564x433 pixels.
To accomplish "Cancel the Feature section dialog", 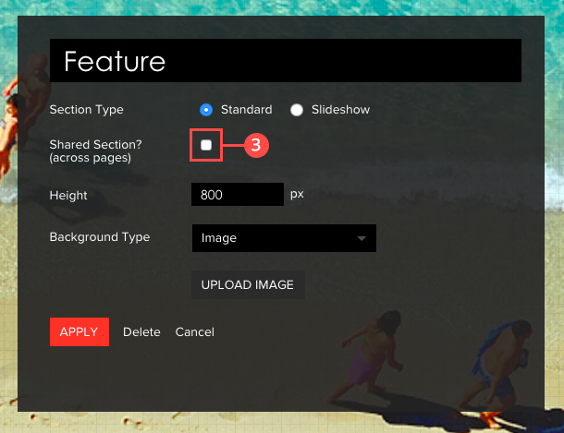I will tap(194, 331).
